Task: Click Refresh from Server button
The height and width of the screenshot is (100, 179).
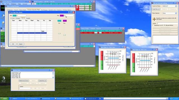Action: point(24,81)
